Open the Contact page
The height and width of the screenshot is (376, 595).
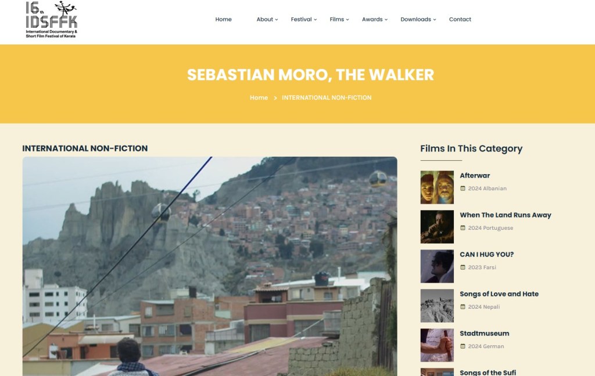(460, 19)
